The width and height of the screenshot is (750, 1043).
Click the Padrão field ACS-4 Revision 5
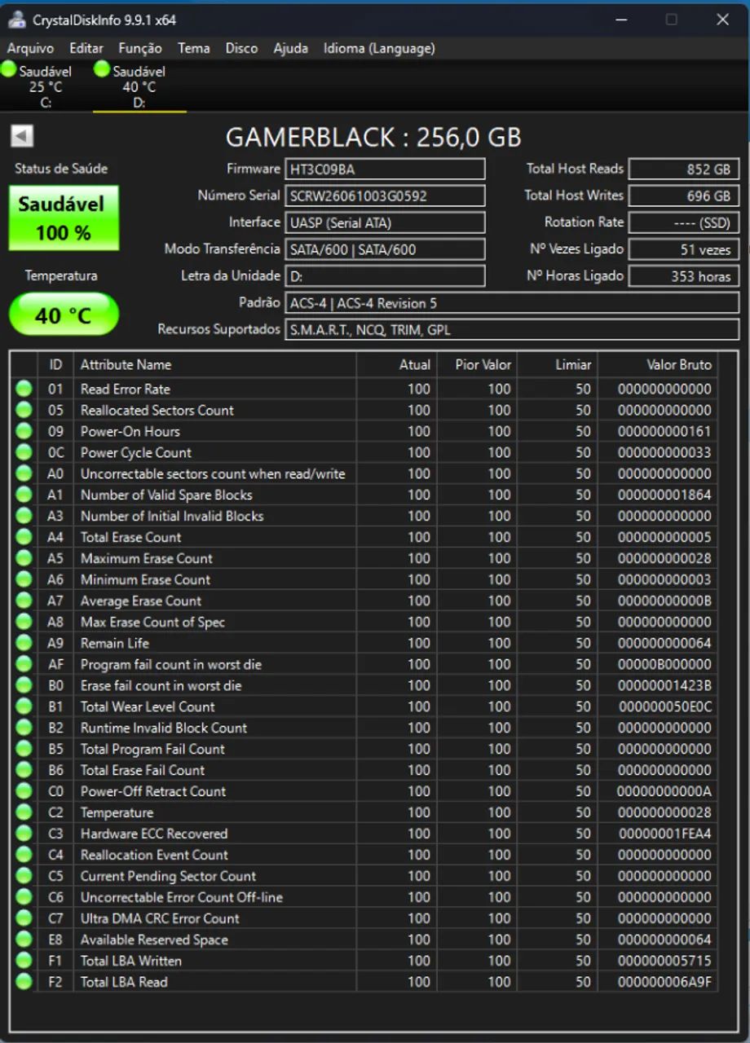(x=512, y=303)
